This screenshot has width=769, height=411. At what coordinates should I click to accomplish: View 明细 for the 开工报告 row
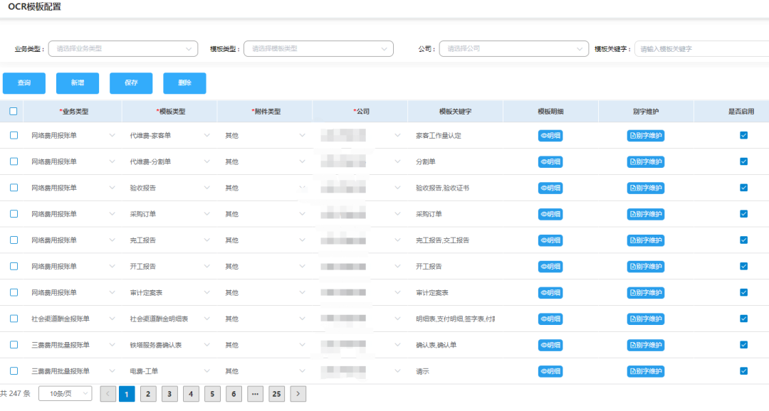[x=550, y=267]
